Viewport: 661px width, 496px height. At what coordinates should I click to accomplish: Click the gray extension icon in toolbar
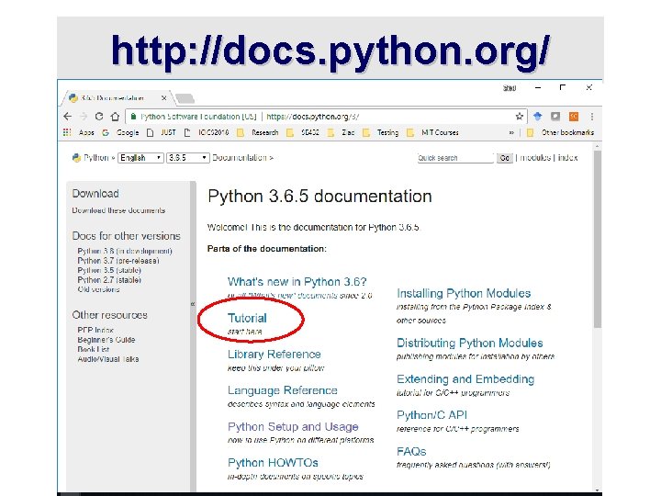[555, 117]
